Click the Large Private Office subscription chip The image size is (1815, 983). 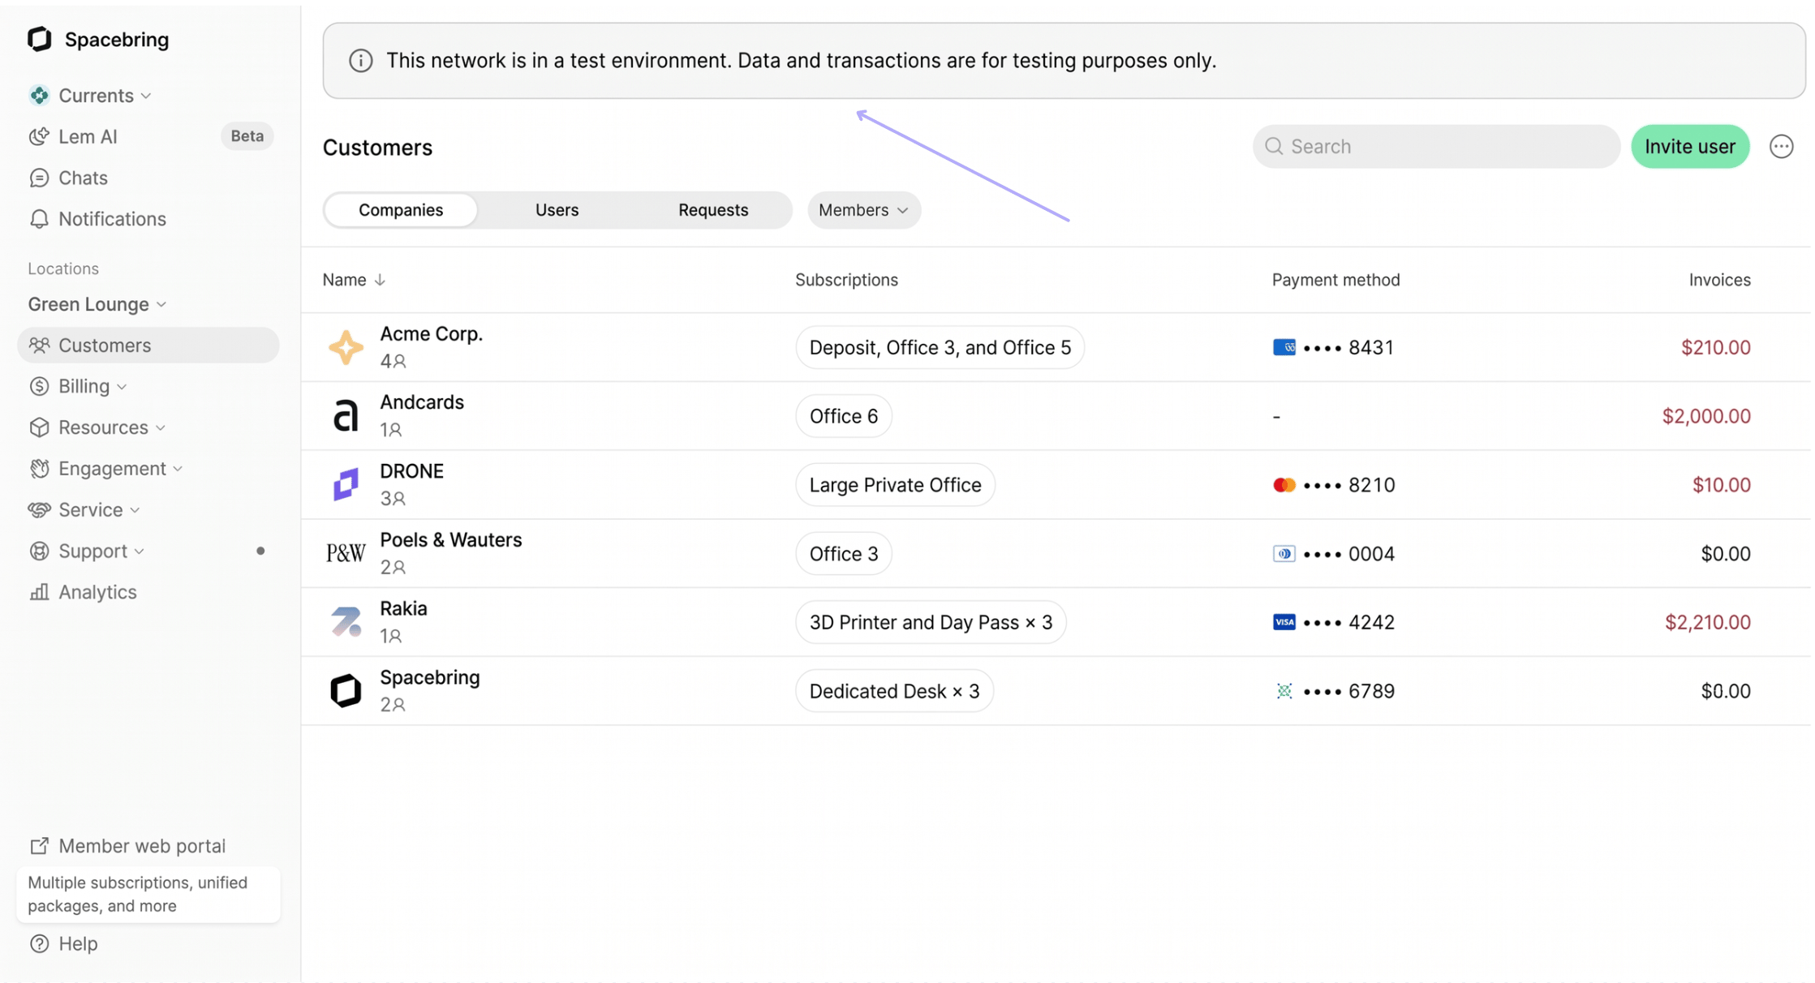pos(895,485)
